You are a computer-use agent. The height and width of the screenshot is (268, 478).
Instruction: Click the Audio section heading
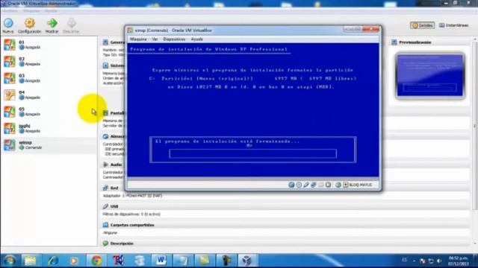pyautogui.click(x=117, y=165)
